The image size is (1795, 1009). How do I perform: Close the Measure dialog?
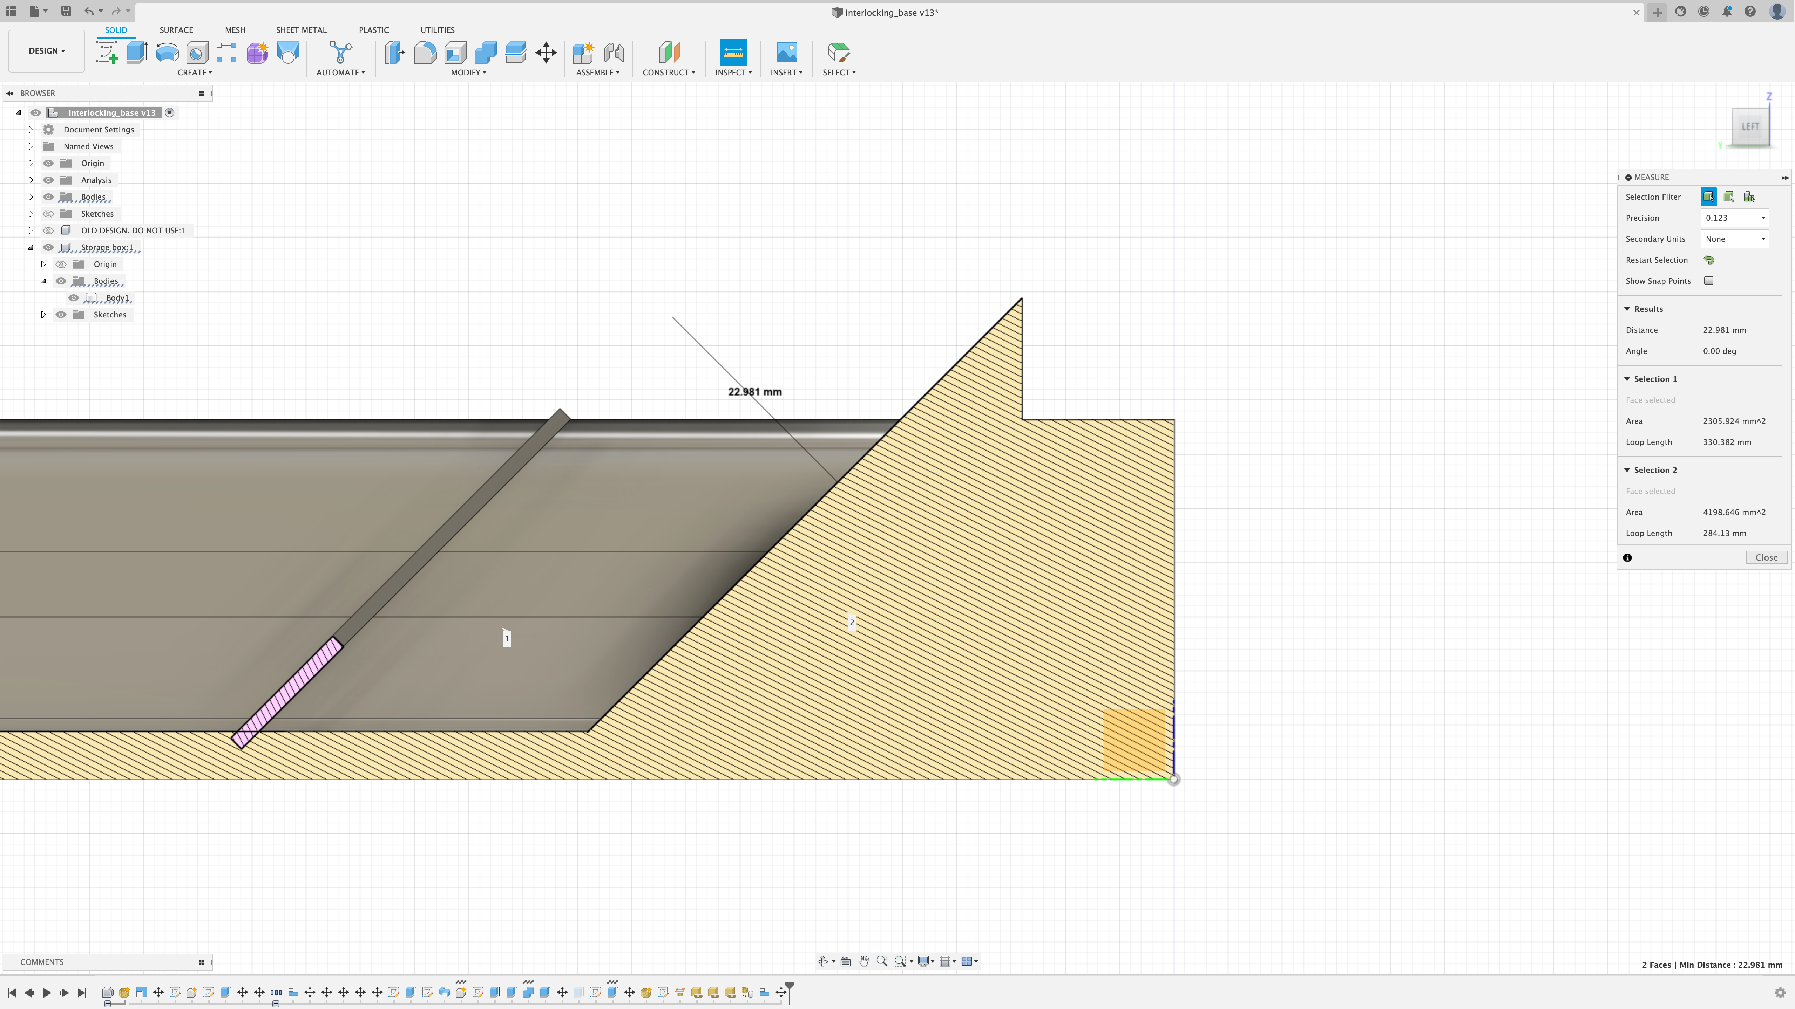pos(1767,557)
